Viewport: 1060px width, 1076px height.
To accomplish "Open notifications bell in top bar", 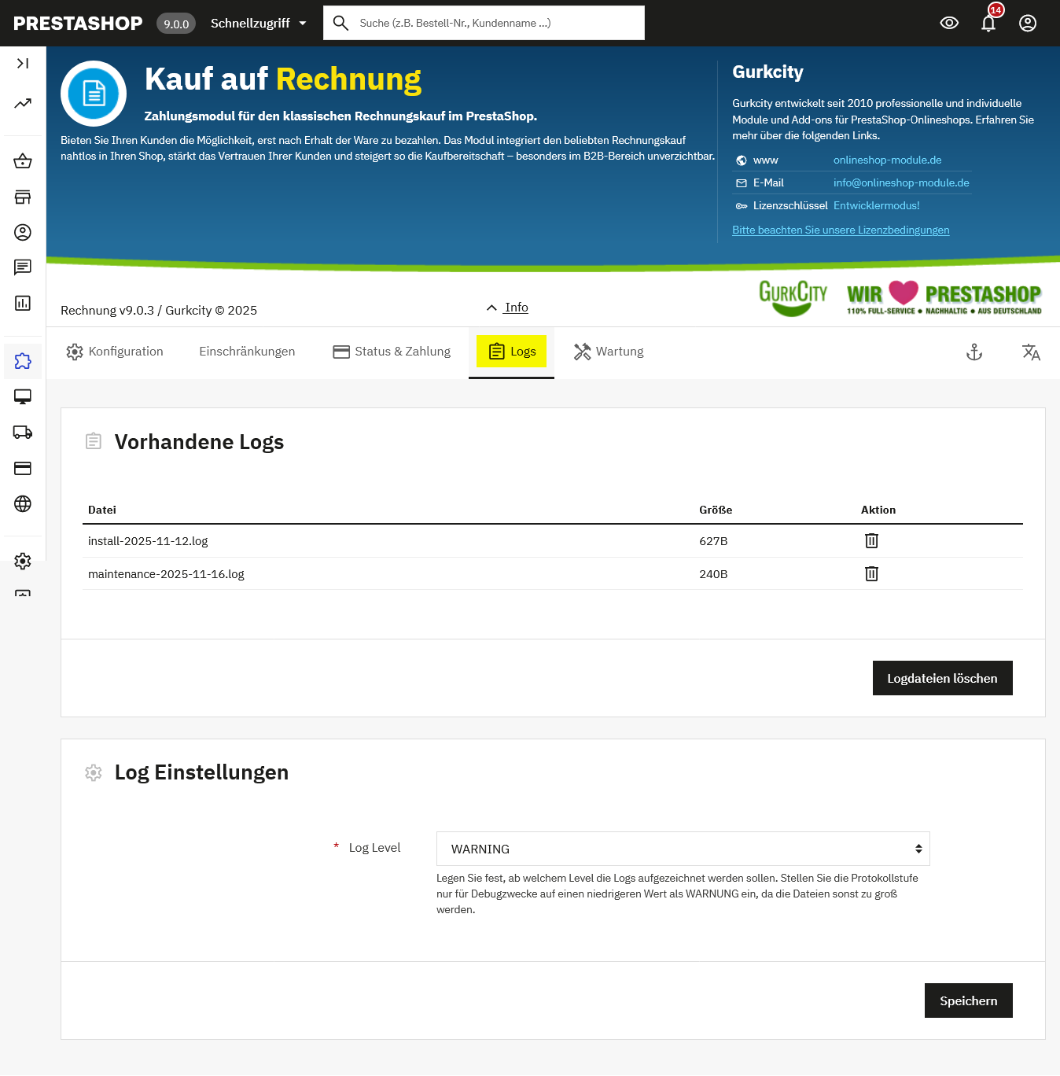I will point(988,23).
